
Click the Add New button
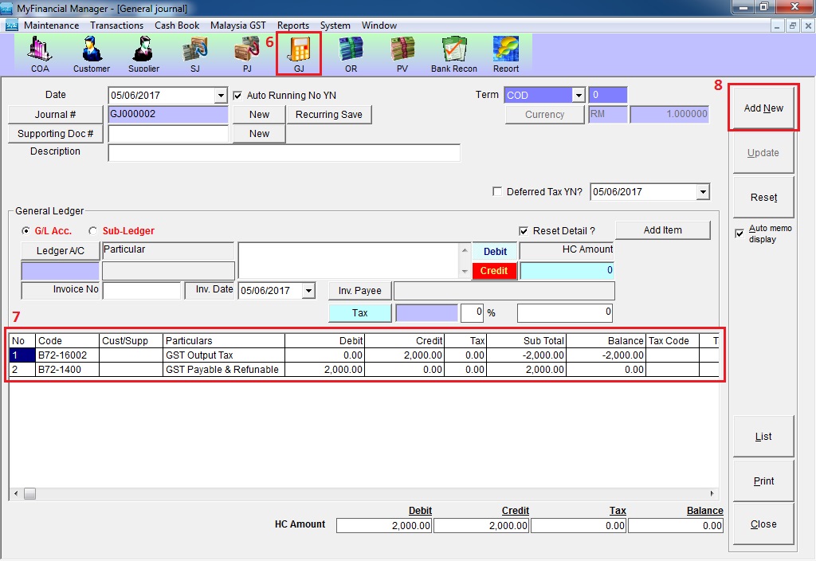pos(763,108)
